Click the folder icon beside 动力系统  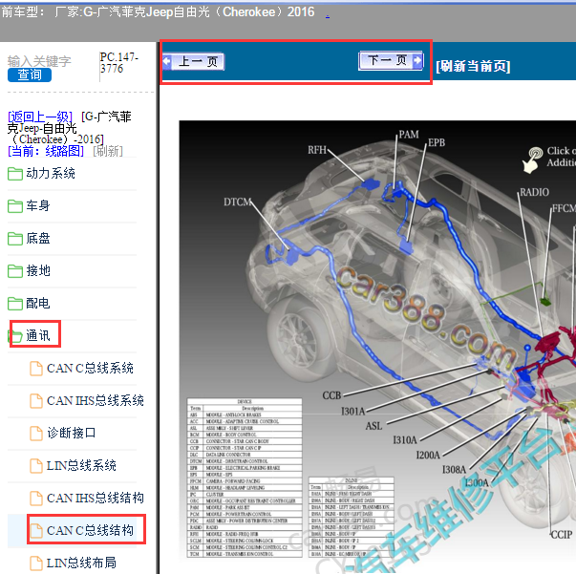(15, 174)
